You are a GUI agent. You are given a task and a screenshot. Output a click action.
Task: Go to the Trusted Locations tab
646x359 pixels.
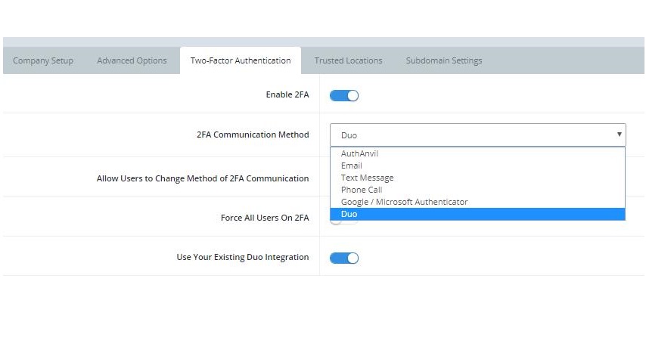[348, 60]
